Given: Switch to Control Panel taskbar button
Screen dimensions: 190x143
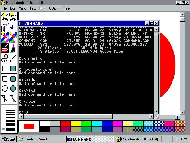Looking at the screenshot, I should 42,139.
